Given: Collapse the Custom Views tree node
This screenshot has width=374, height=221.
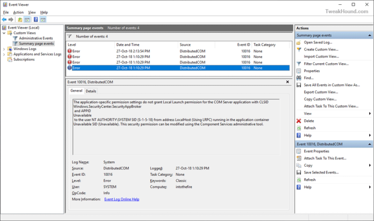Looking at the screenshot, I should tap(4, 33).
